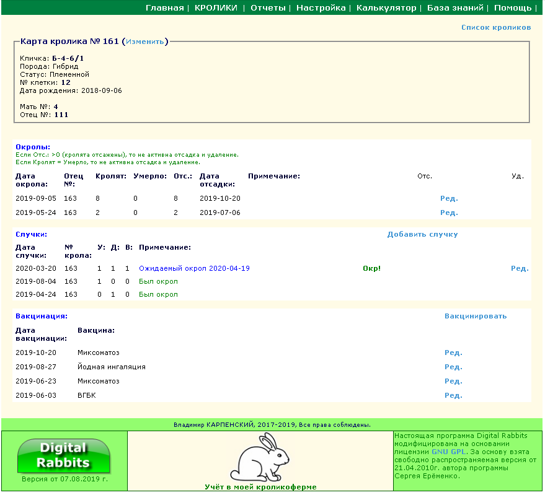Screen dimensions: 545x495
Task: Click mating date 2019-08-04
Action: coord(36,281)
